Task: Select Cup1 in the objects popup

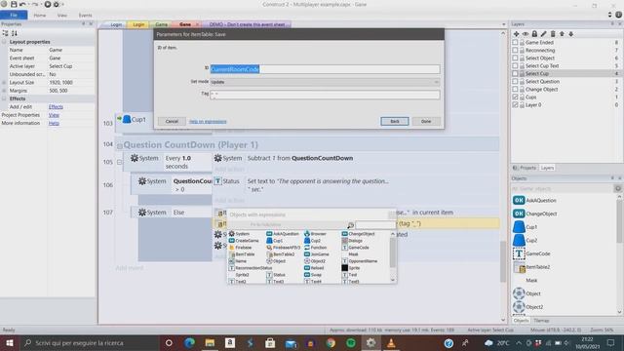Action: click(275, 241)
